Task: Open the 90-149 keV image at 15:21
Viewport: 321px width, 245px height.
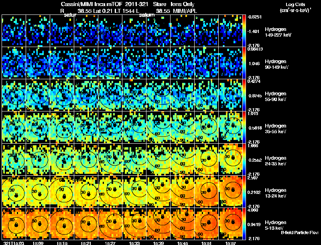Action: click(x=86, y=63)
